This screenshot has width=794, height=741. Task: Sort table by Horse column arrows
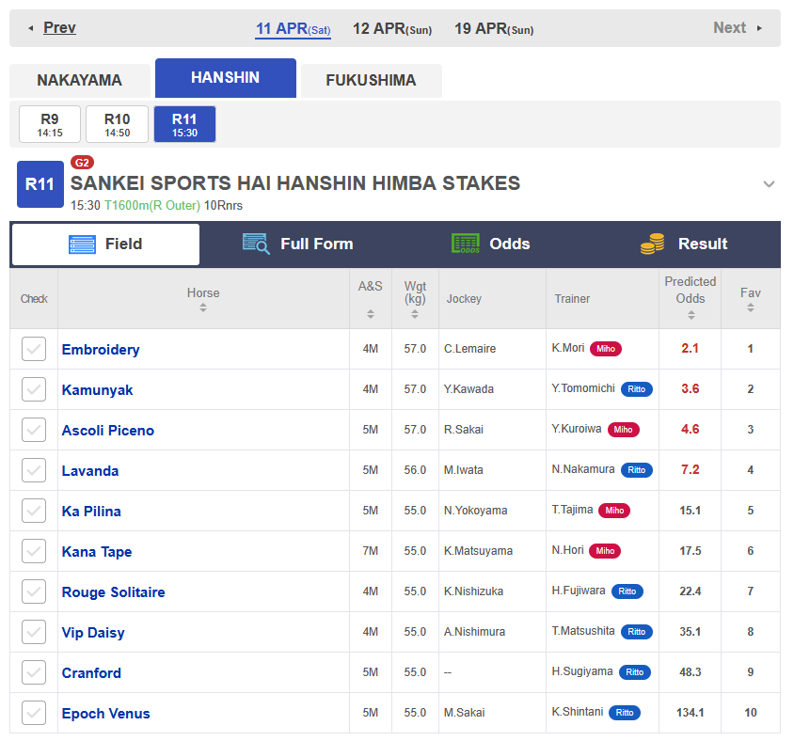[x=203, y=307]
